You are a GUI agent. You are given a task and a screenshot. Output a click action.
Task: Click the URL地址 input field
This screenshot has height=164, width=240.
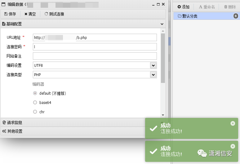tap(95, 37)
